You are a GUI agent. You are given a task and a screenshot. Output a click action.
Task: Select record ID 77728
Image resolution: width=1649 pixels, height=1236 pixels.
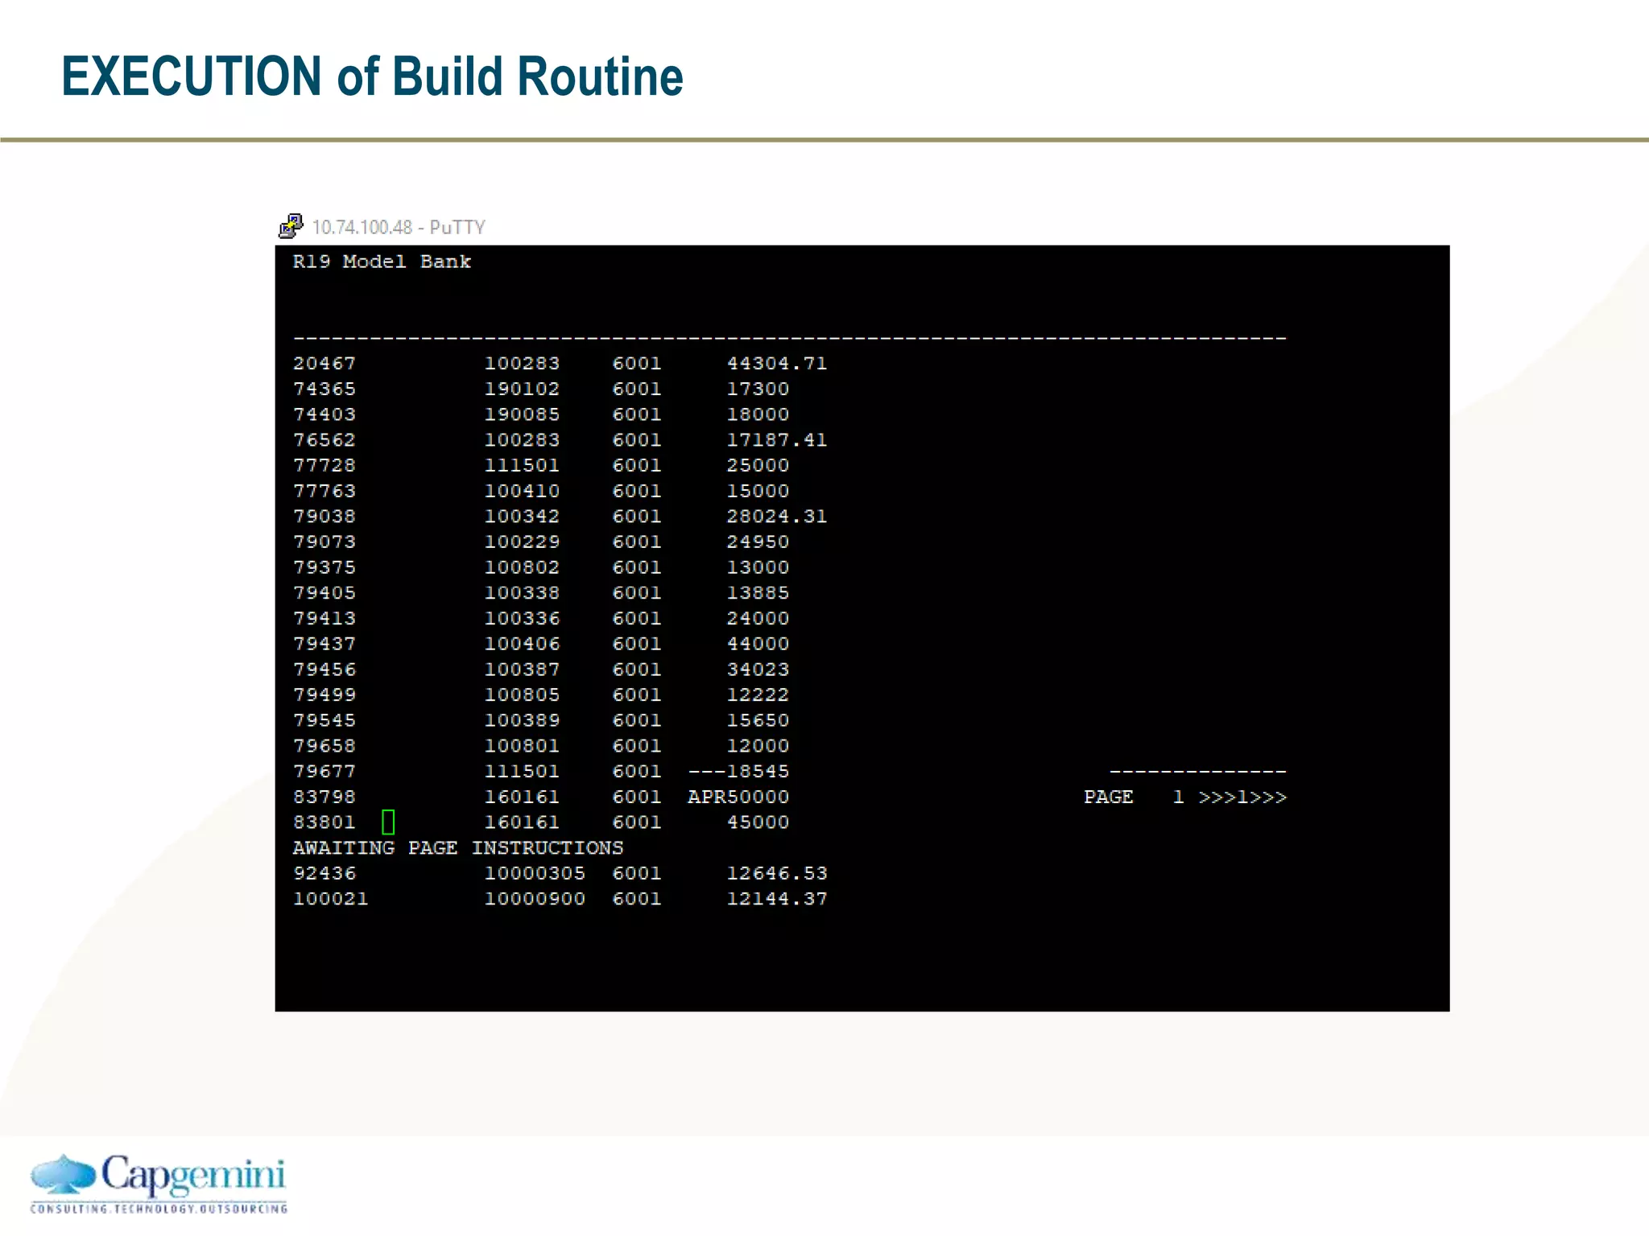click(324, 466)
